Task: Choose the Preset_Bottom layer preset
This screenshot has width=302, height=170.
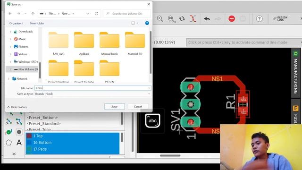Action: (x=42, y=118)
